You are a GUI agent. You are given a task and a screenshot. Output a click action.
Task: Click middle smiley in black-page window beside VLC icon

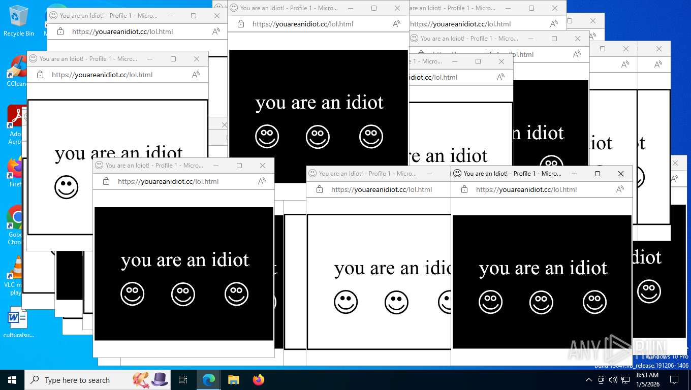[183, 294]
